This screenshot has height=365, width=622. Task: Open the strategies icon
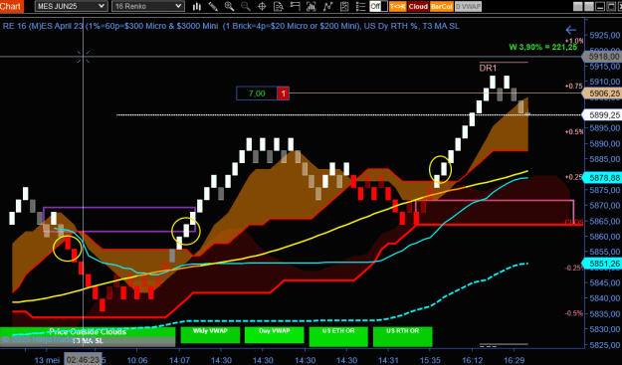tap(344, 6)
